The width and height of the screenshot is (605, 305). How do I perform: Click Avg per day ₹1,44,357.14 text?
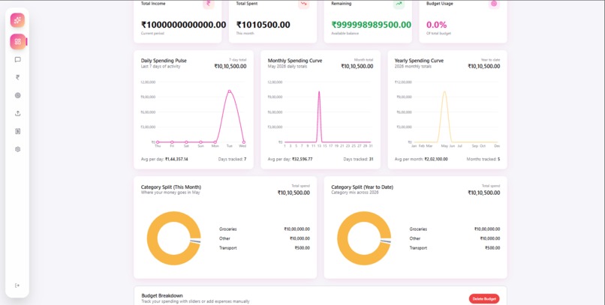point(164,159)
